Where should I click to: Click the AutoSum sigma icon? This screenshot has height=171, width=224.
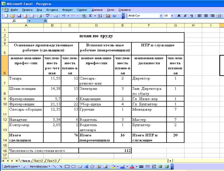[90, 16]
